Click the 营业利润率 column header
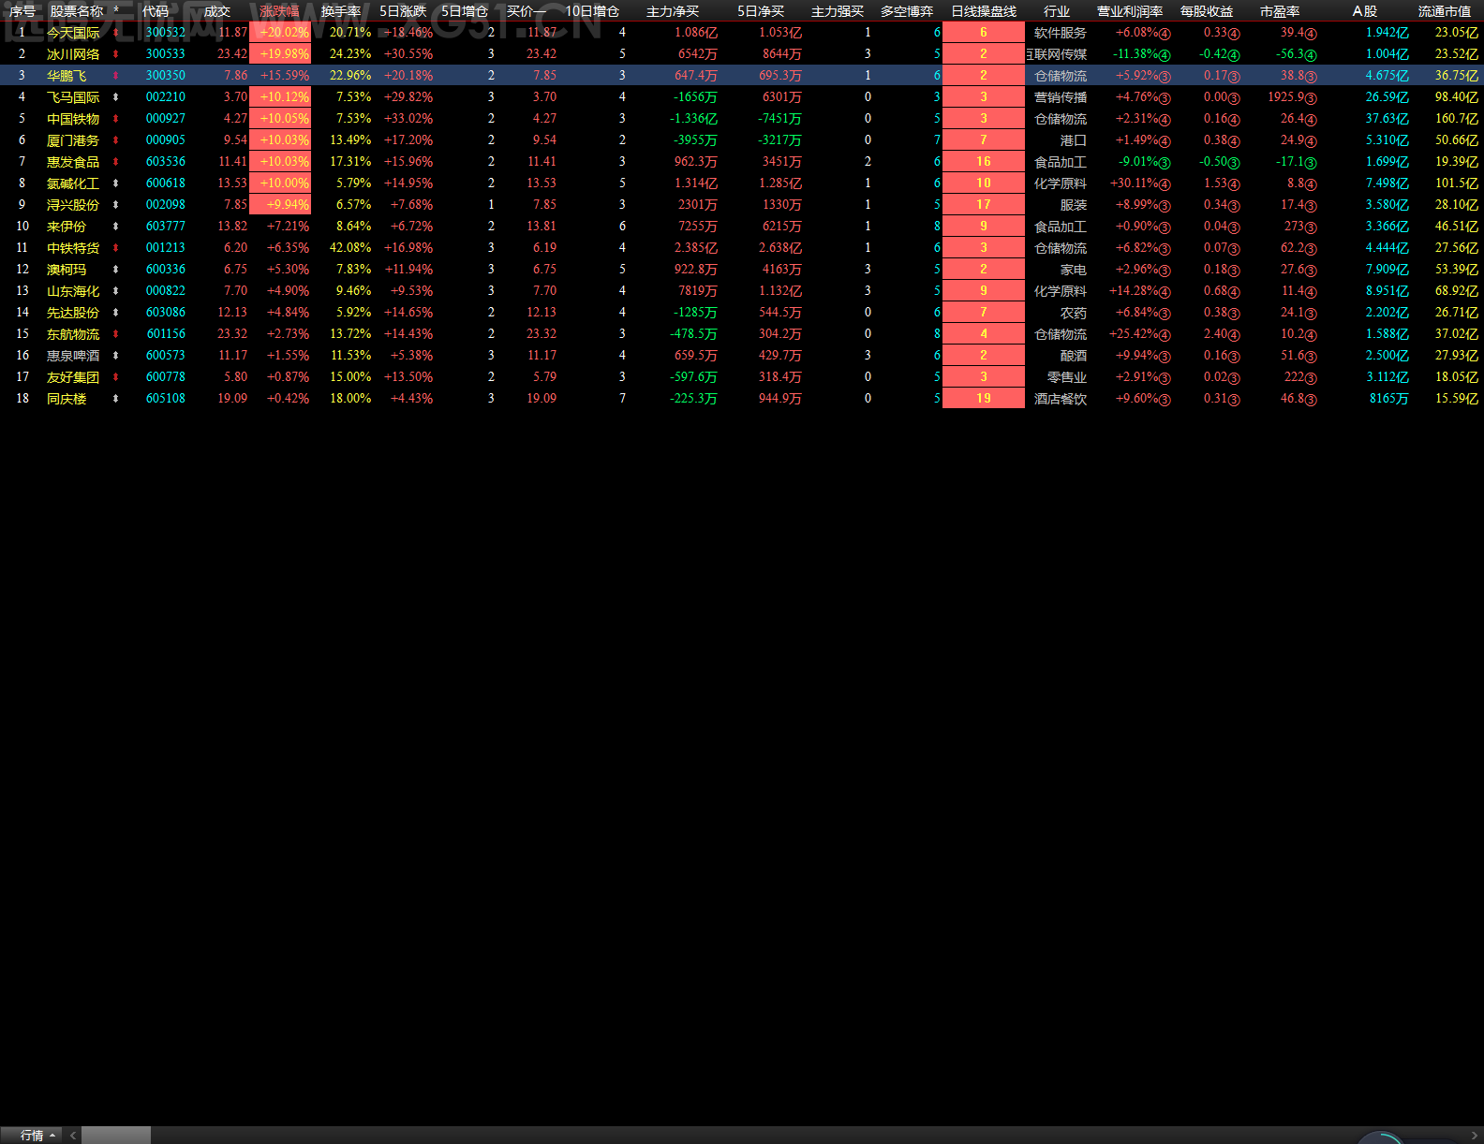1484x1144 pixels. tap(1130, 11)
